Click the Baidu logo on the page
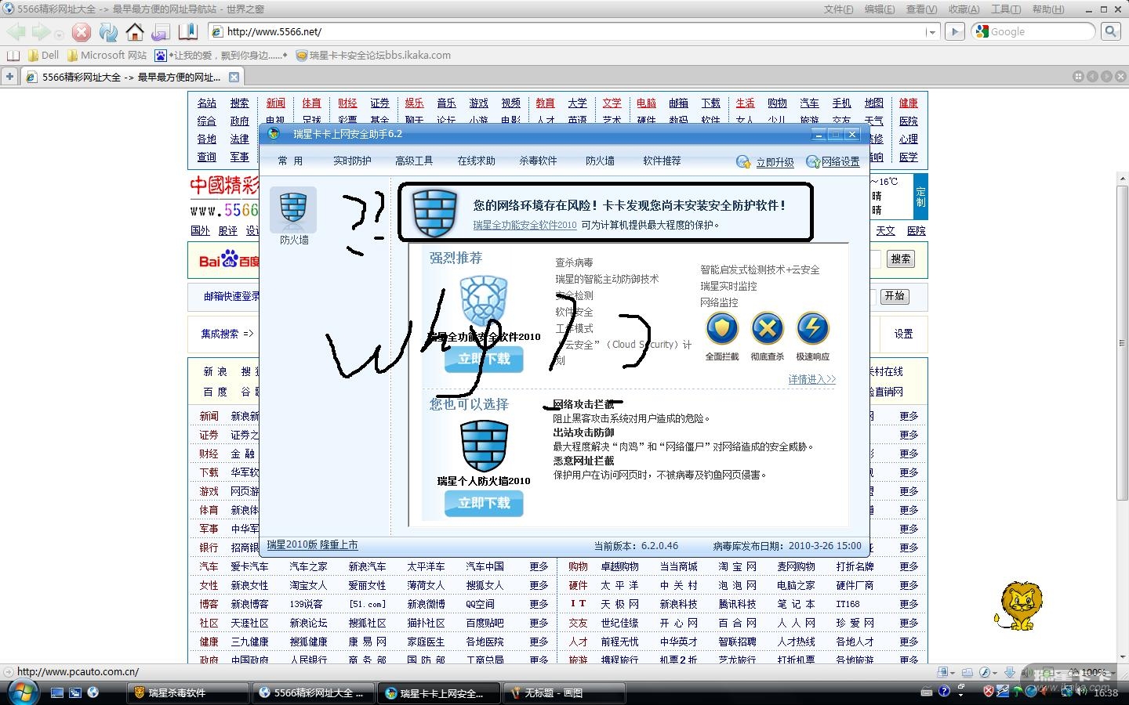This screenshot has height=705, width=1129. pyautogui.click(x=229, y=259)
